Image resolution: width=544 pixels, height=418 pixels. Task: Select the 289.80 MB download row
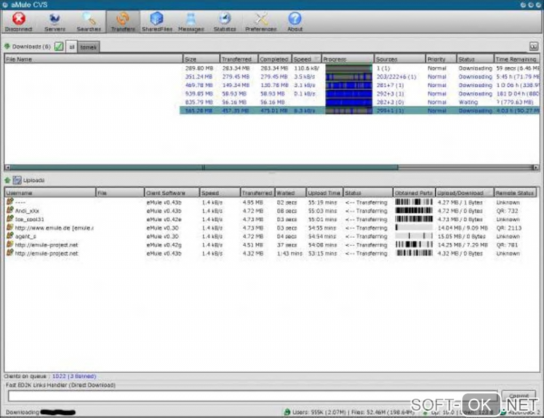[x=272, y=68]
